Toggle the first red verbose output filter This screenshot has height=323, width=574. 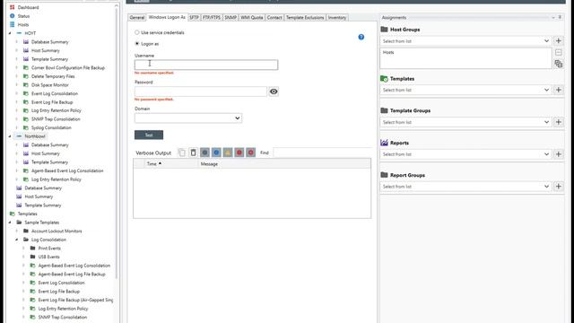(x=239, y=153)
